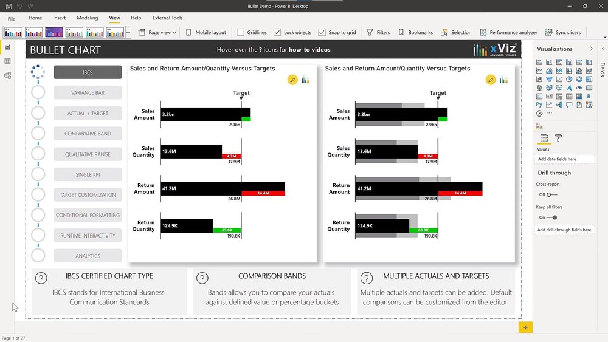
Task: Select the Q&A speech bubble visual
Action: (x=569, y=104)
